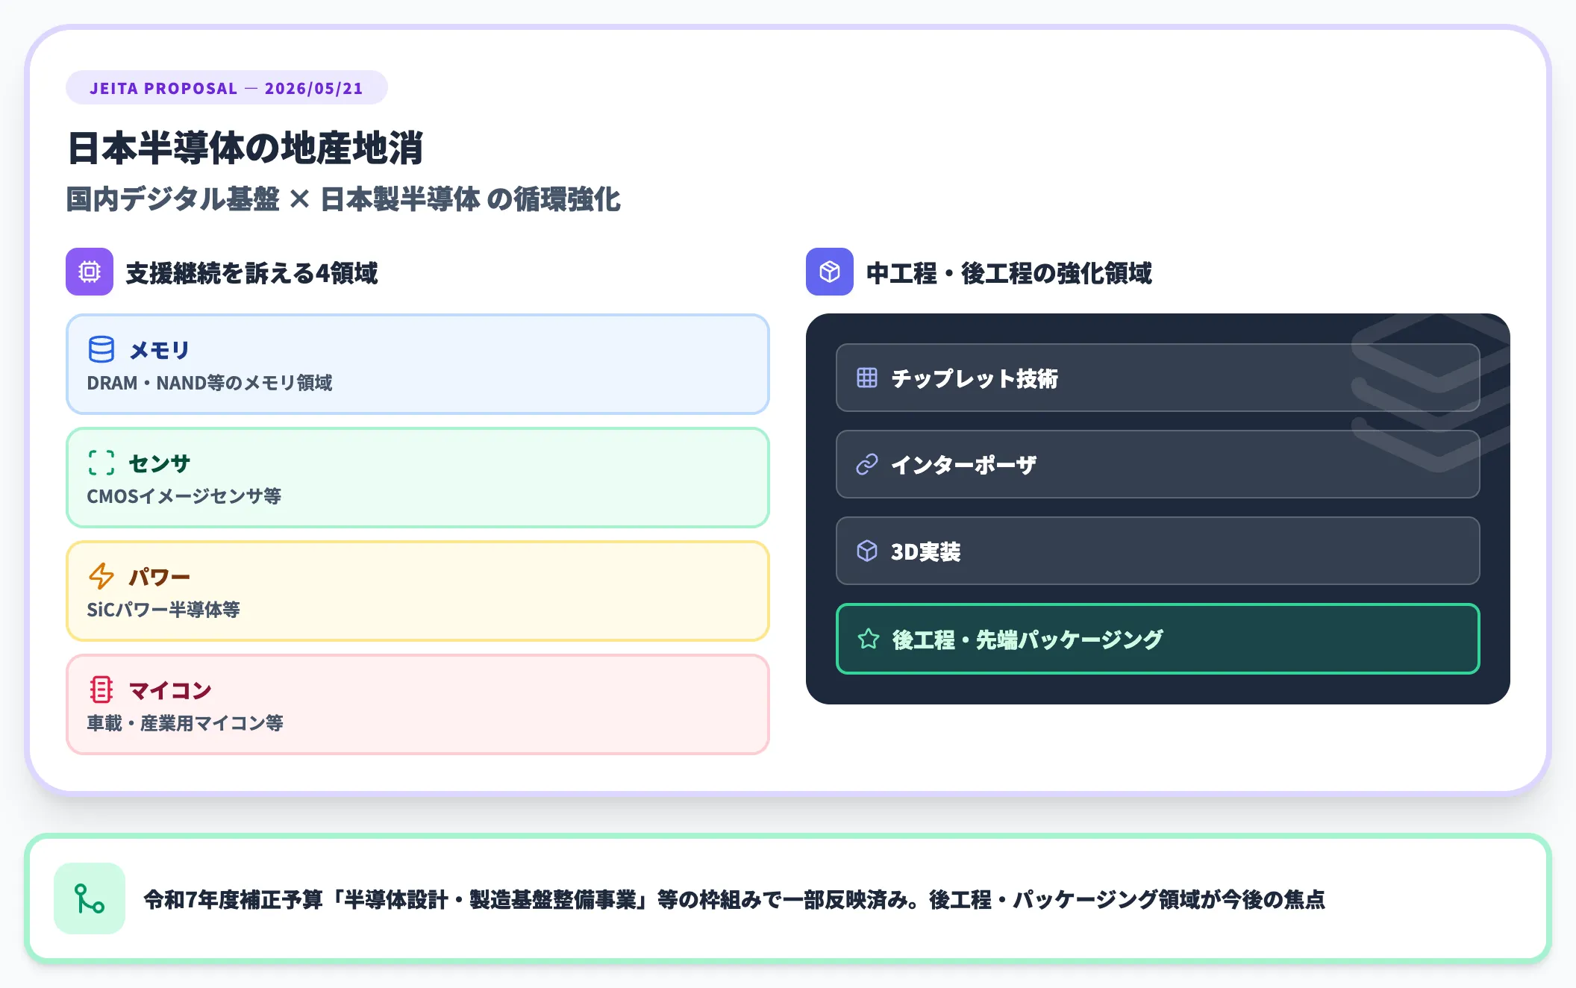Click the cube icon beside 3D実装
This screenshot has height=988, width=1576.
(x=867, y=551)
